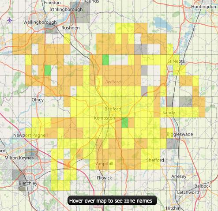This screenshot has height=211, width=218.
Task: Click the italic Bedford district label
Action: click(113, 82)
